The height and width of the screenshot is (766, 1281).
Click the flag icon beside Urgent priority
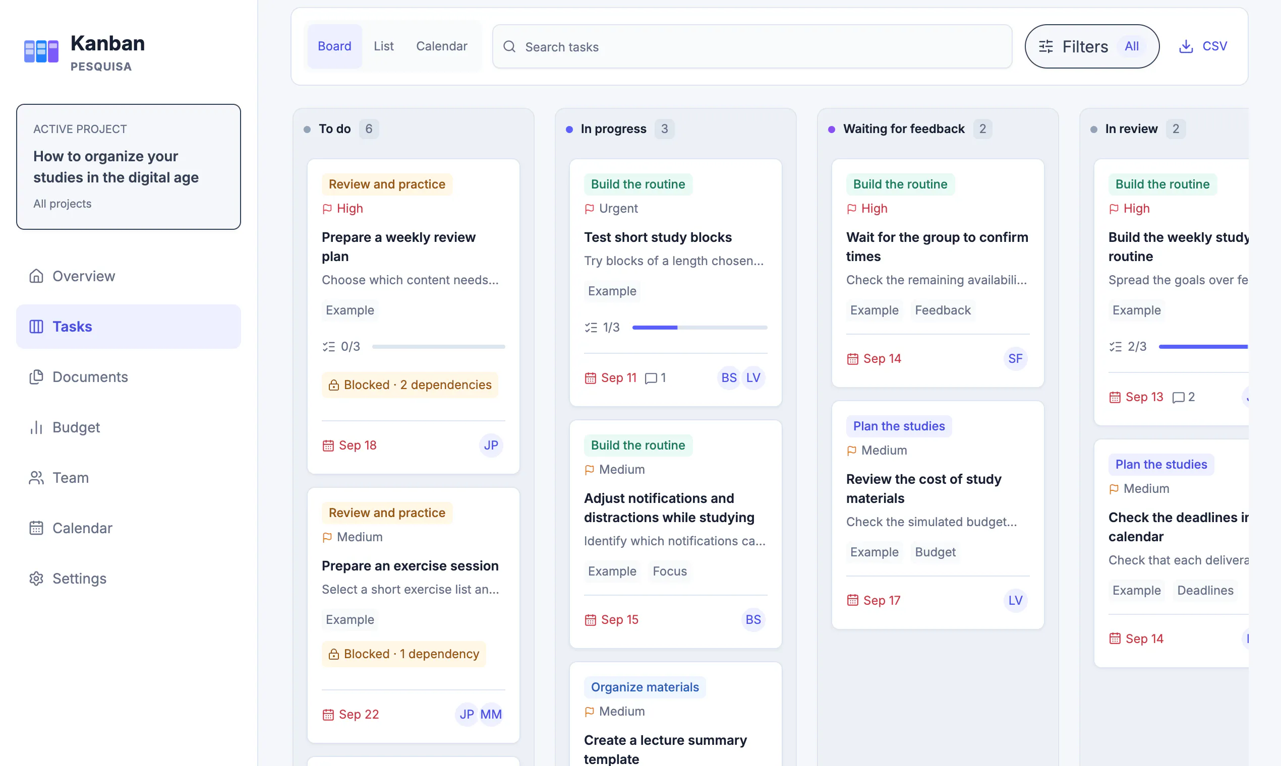(x=590, y=209)
